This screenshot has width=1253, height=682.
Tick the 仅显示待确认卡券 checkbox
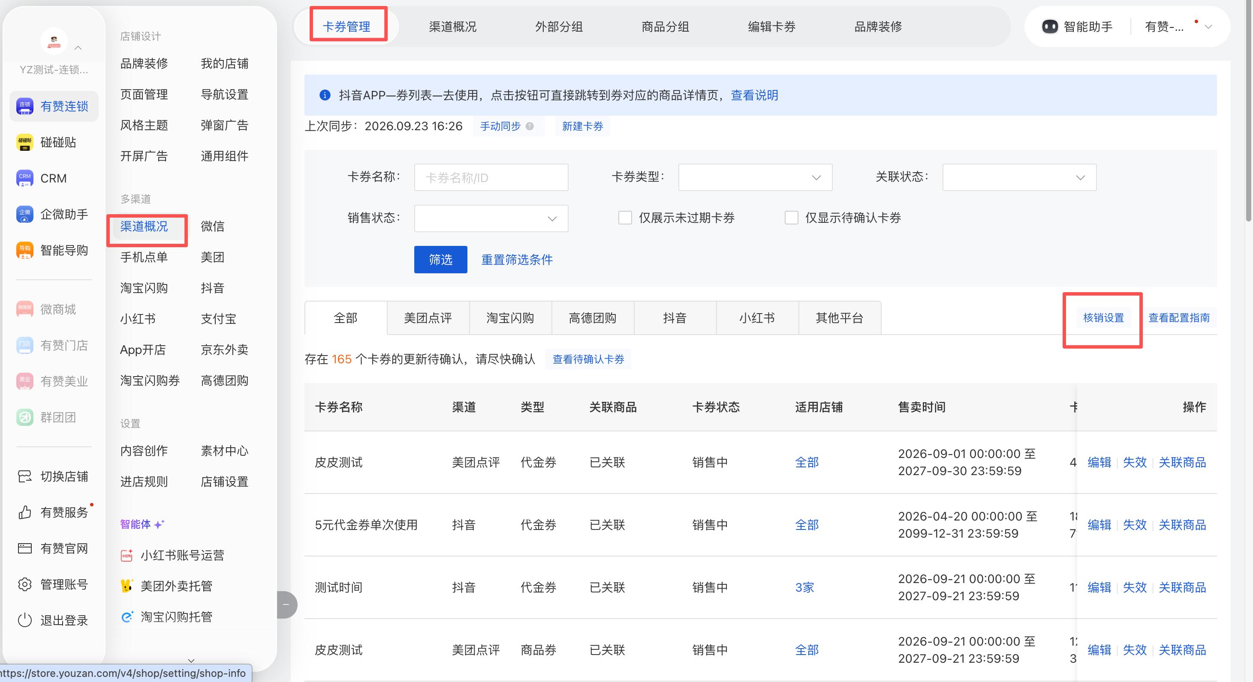(x=792, y=217)
